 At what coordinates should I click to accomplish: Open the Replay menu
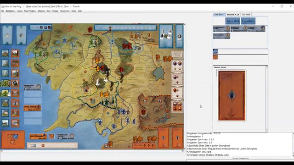point(55,11)
